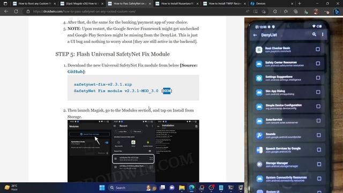The image size is (343, 193).
Task: Check the Storage Manager checkbox
Action: [x=319, y=164]
